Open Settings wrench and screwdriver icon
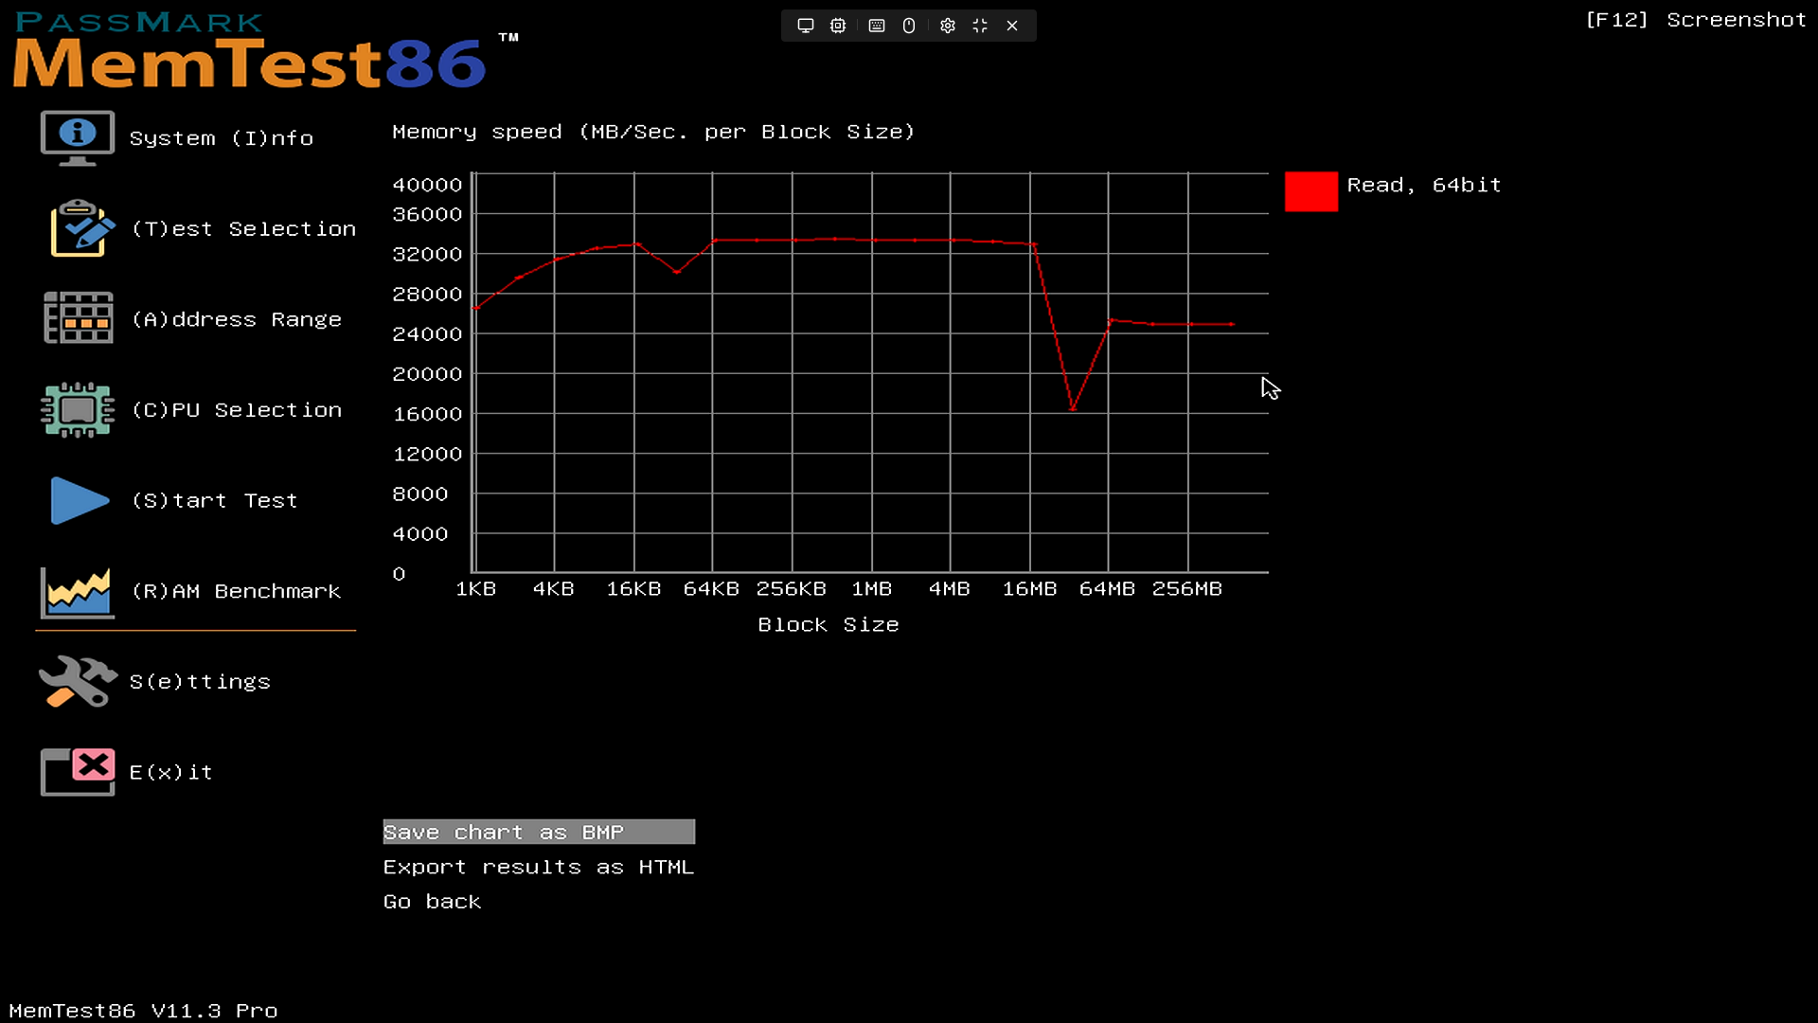 [78, 681]
